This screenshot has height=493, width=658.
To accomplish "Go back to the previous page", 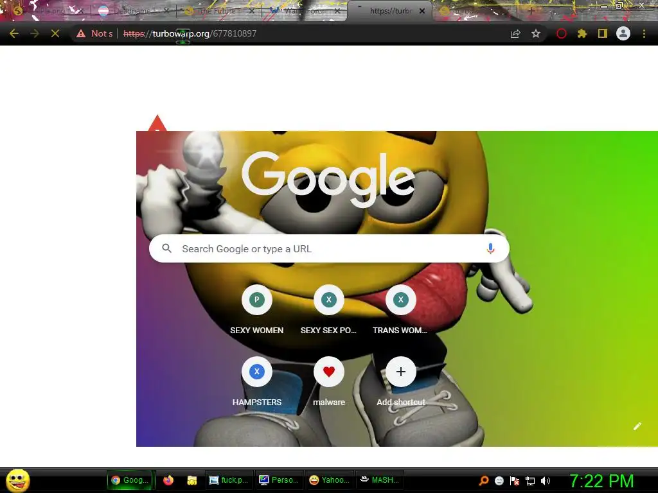I will point(14,33).
